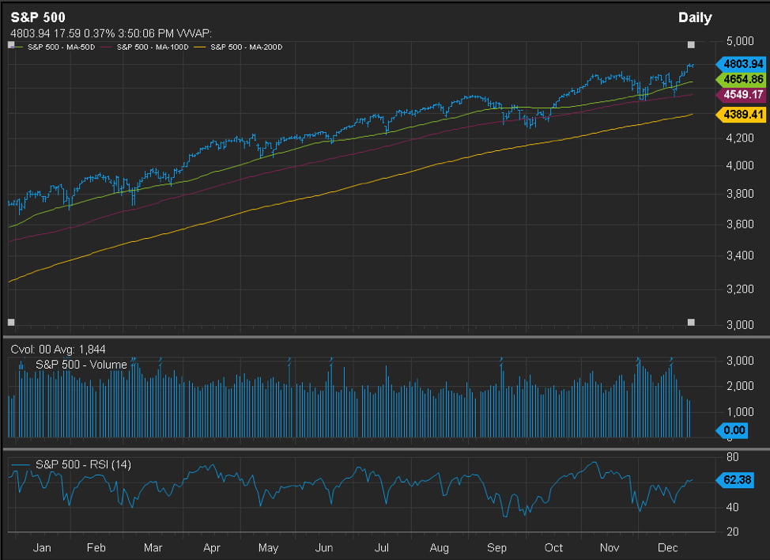The image size is (770, 560).
Task: Click the blue 62.38 RSI value tag
Action: click(735, 479)
